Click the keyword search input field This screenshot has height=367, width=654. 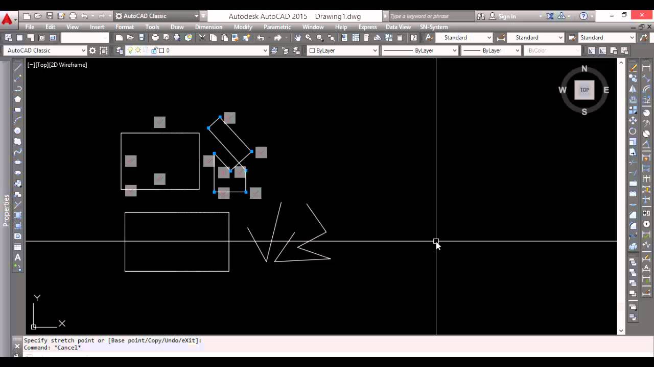tap(431, 16)
